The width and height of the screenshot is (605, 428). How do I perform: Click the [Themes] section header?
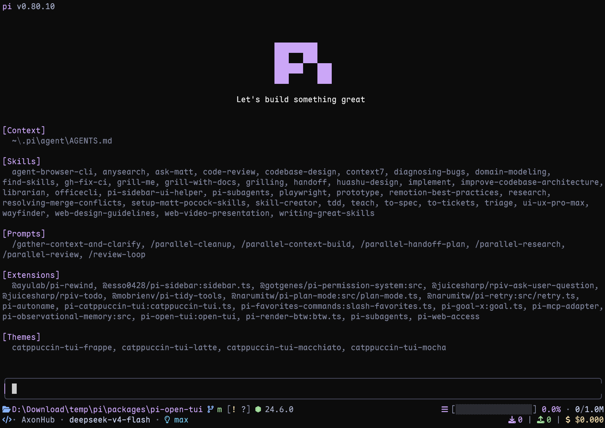(x=21, y=337)
